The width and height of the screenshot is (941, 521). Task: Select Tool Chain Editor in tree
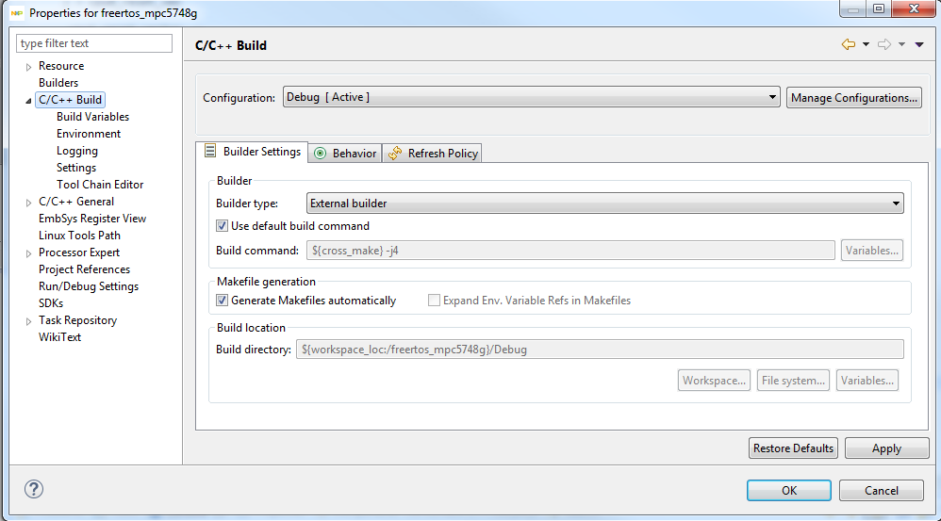(x=100, y=185)
